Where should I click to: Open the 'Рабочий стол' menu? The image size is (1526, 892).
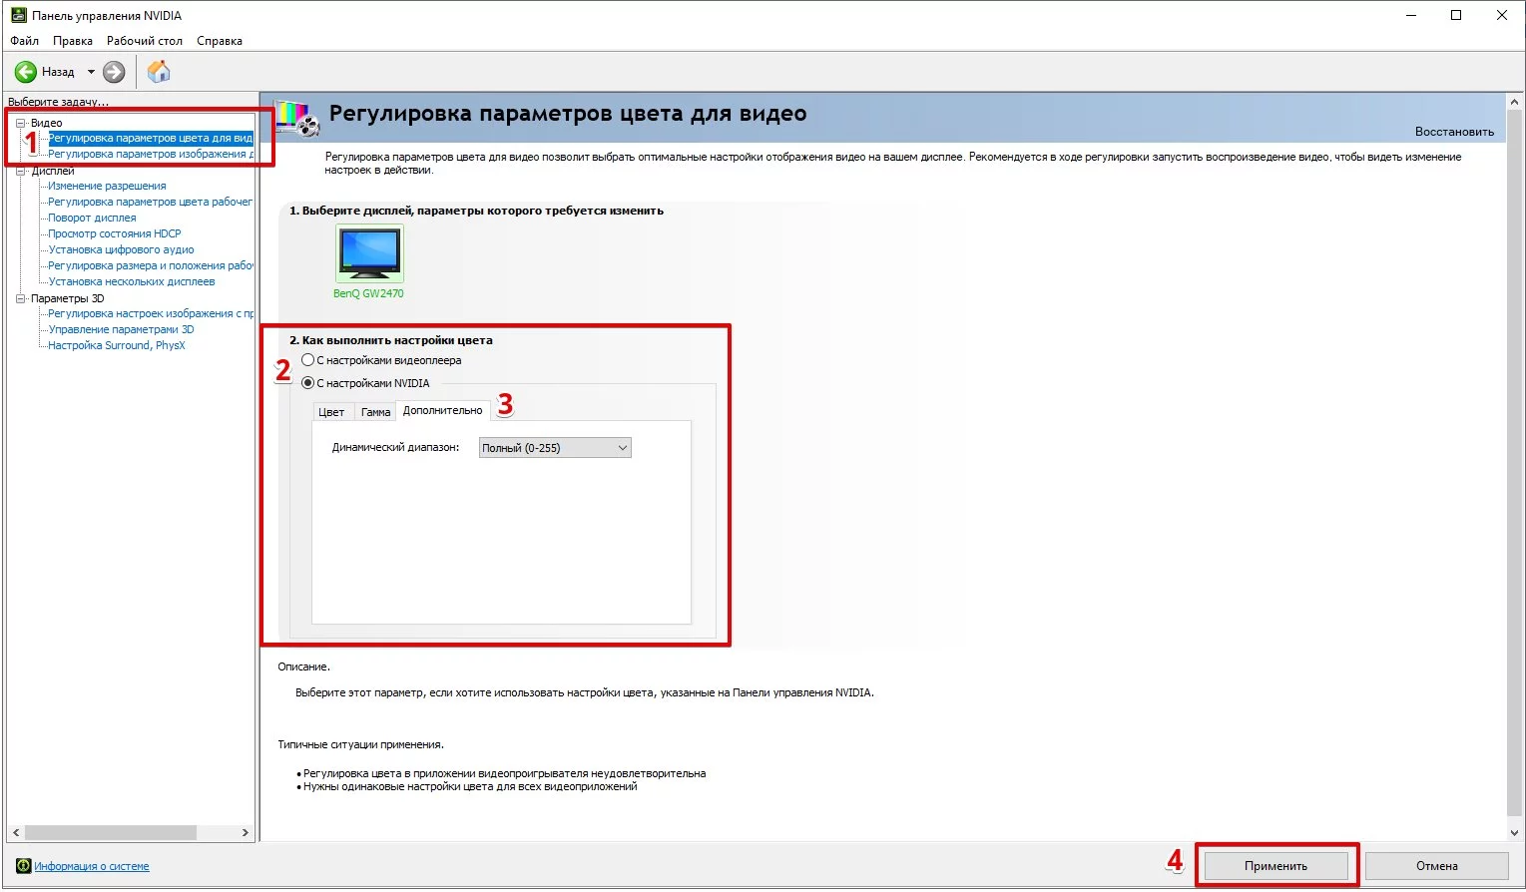[145, 41]
